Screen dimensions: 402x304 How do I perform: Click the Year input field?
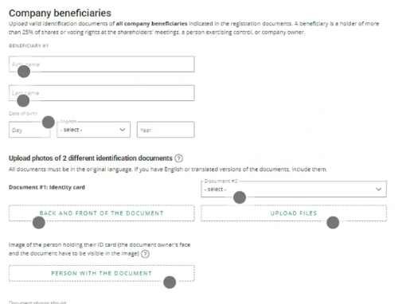coord(166,130)
